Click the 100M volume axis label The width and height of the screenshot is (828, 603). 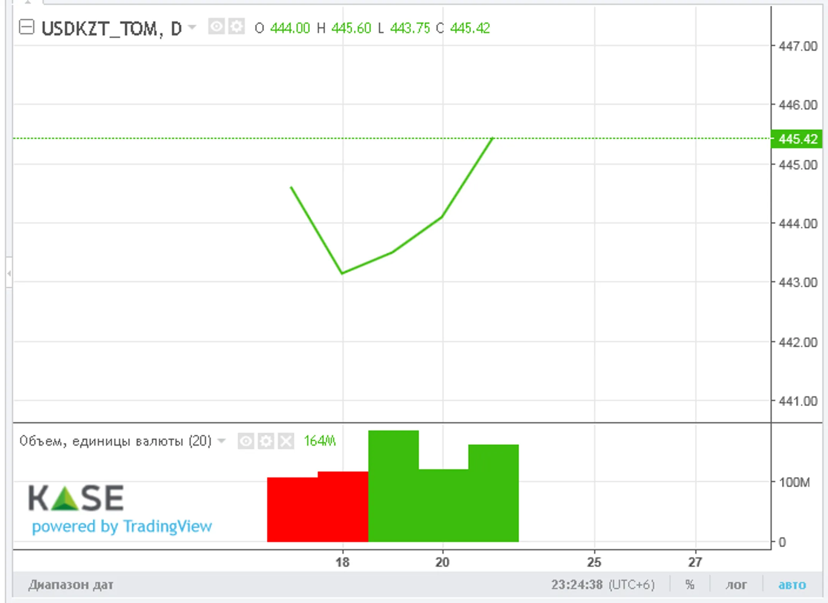[x=794, y=482]
